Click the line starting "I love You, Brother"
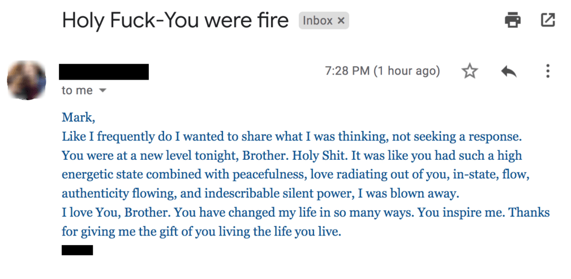 [306, 213]
